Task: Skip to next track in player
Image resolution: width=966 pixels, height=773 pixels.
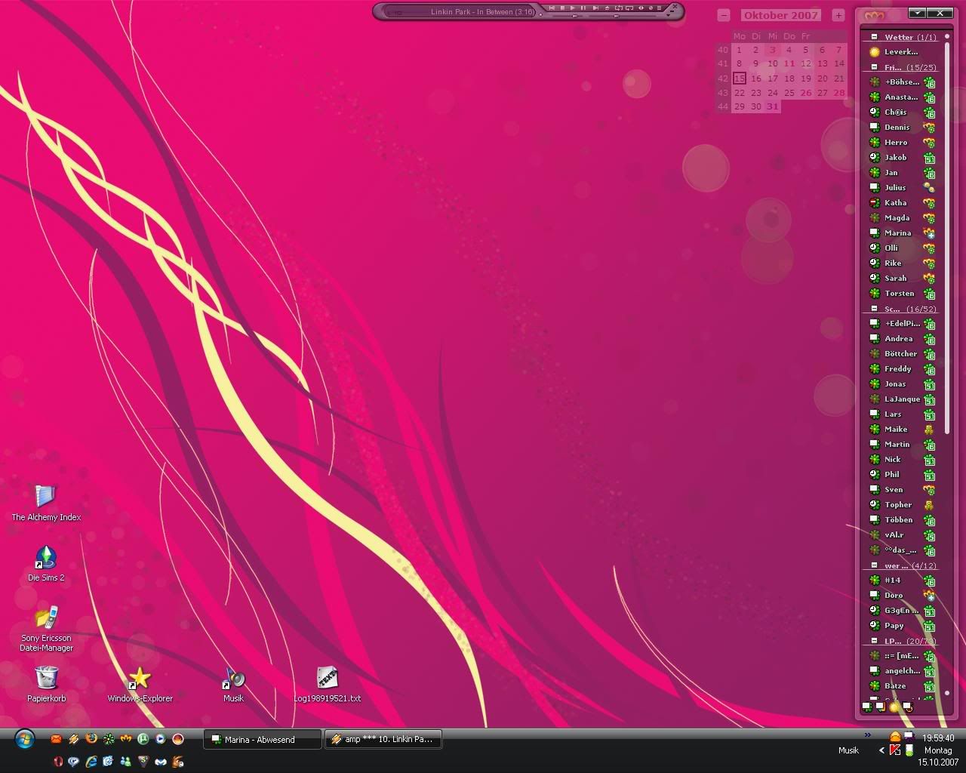Action: (595, 8)
